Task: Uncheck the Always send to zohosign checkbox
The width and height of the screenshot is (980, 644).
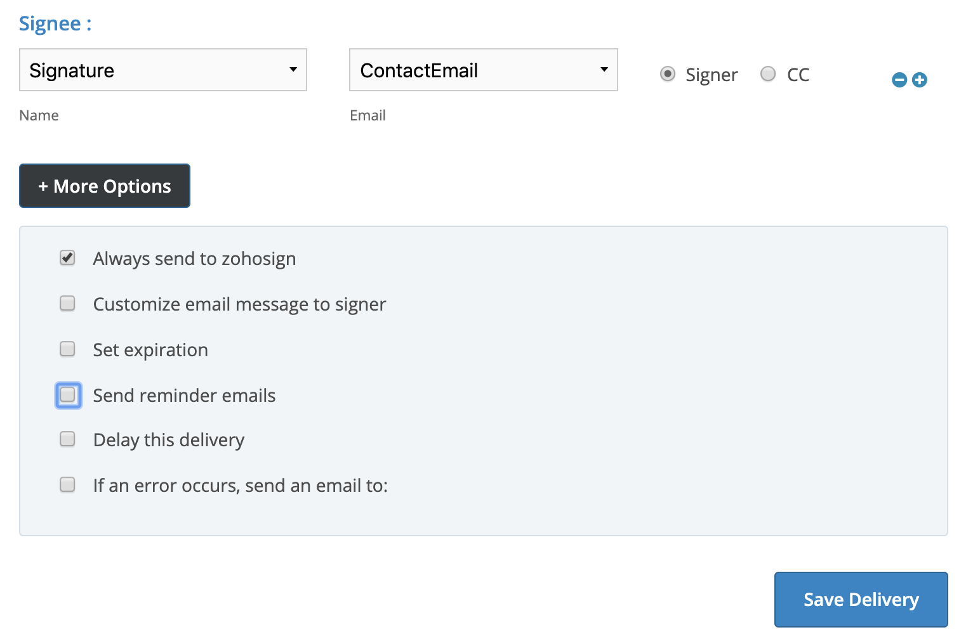Action: (67, 258)
